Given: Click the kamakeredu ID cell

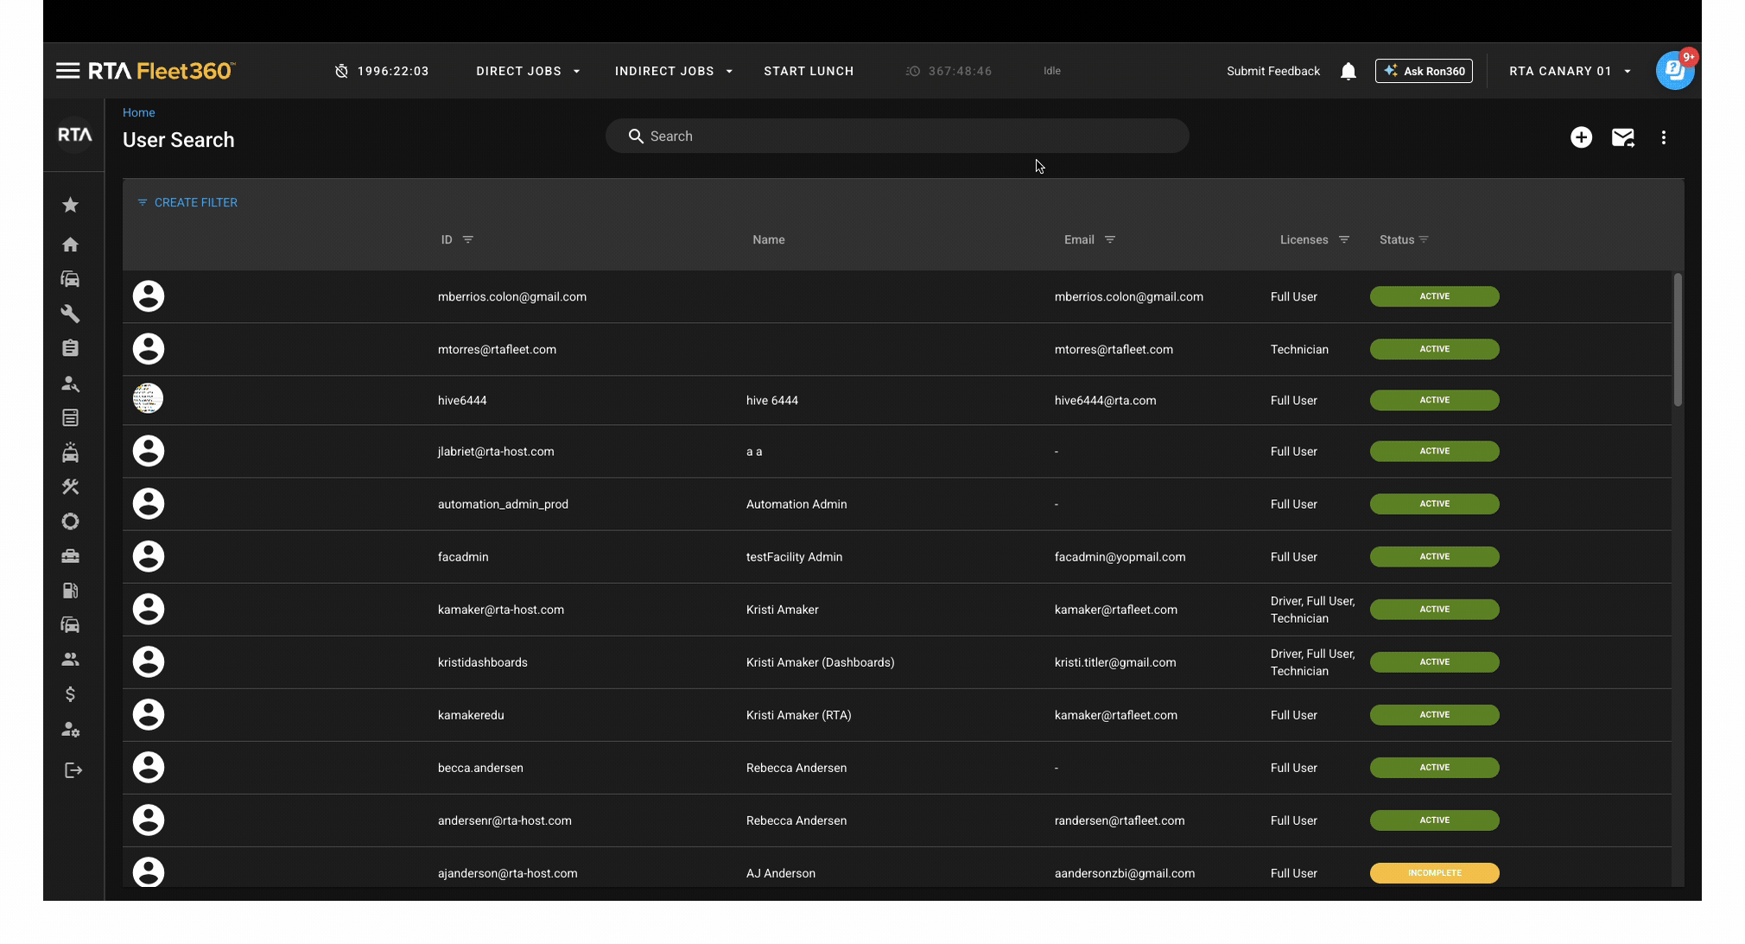Looking at the screenshot, I should [x=471, y=715].
